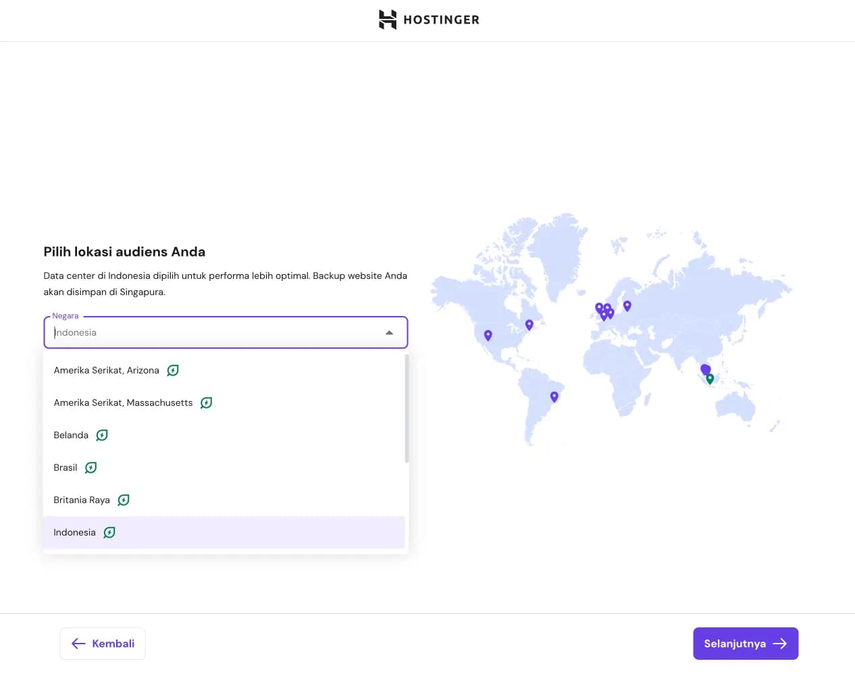Click the dropdown list scrollbar
The image size is (855, 678).
[407, 409]
